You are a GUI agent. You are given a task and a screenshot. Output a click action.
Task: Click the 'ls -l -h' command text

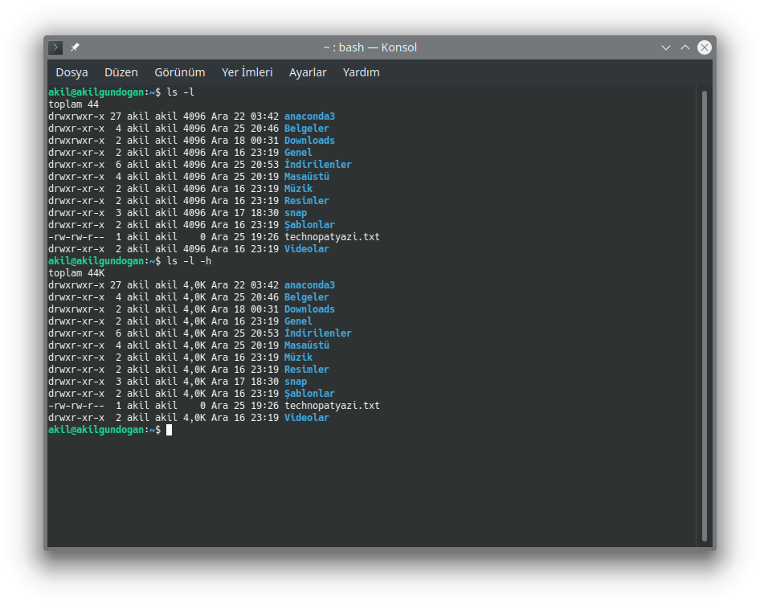click(x=189, y=261)
